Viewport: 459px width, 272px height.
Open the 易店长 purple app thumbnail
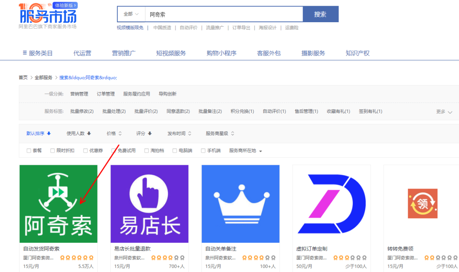point(150,204)
